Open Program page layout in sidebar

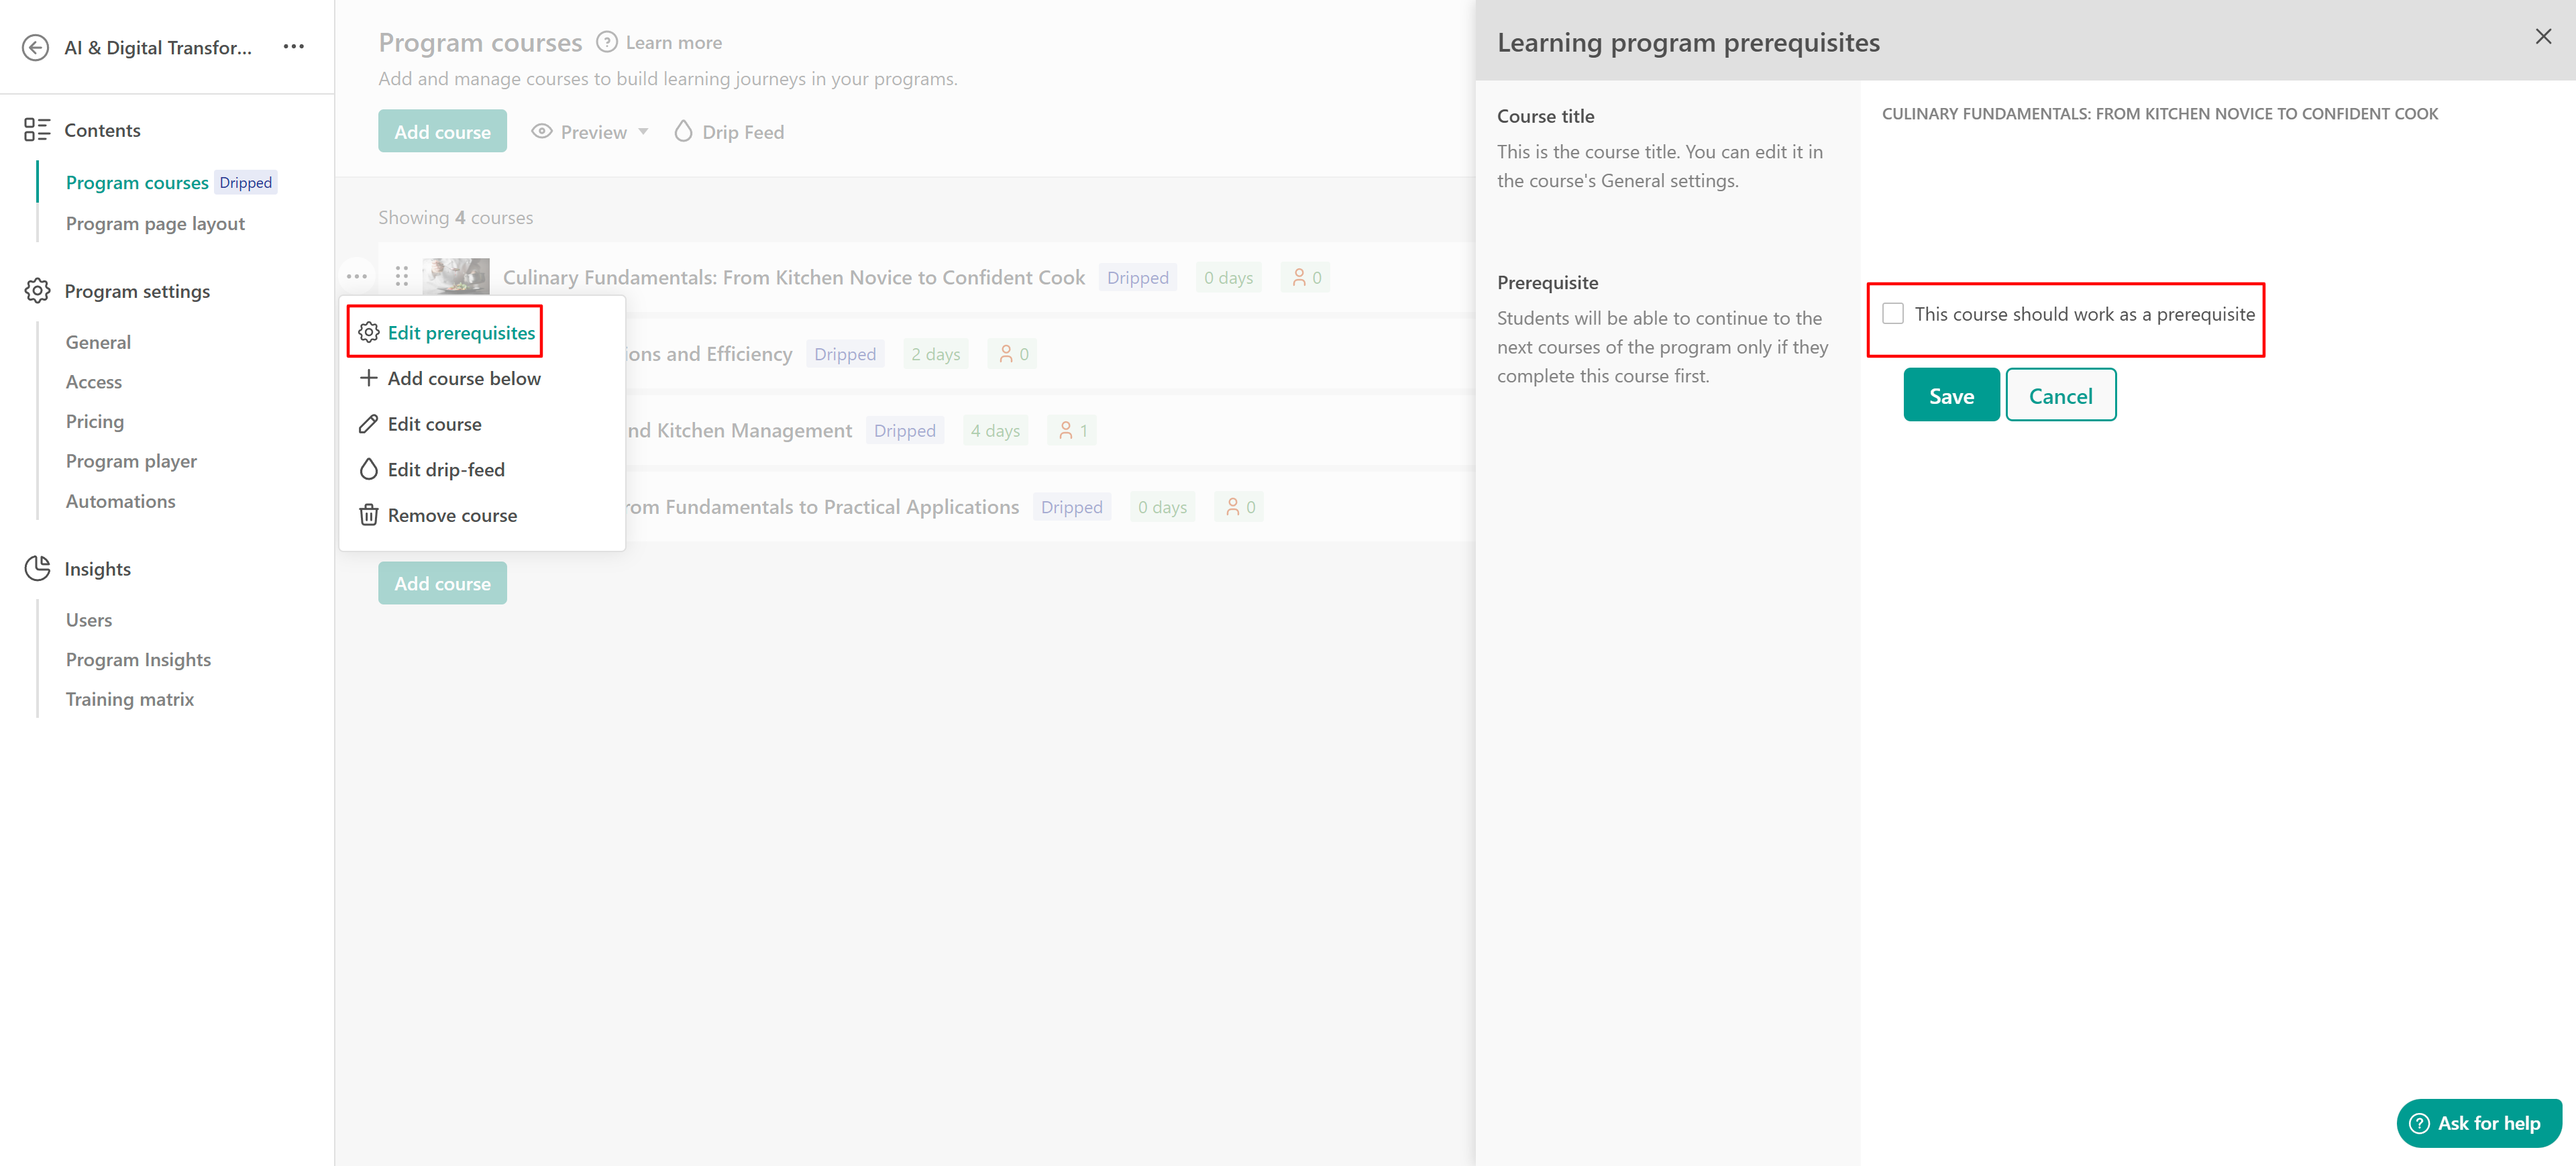pyautogui.click(x=155, y=224)
